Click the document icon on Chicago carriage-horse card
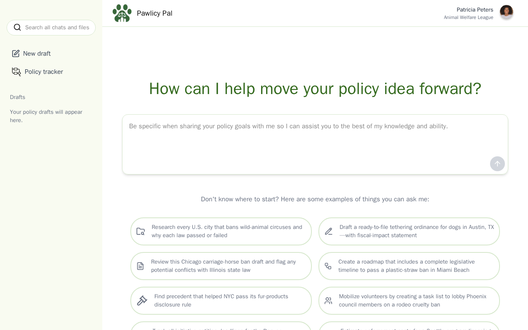528x330 pixels. click(140, 266)
